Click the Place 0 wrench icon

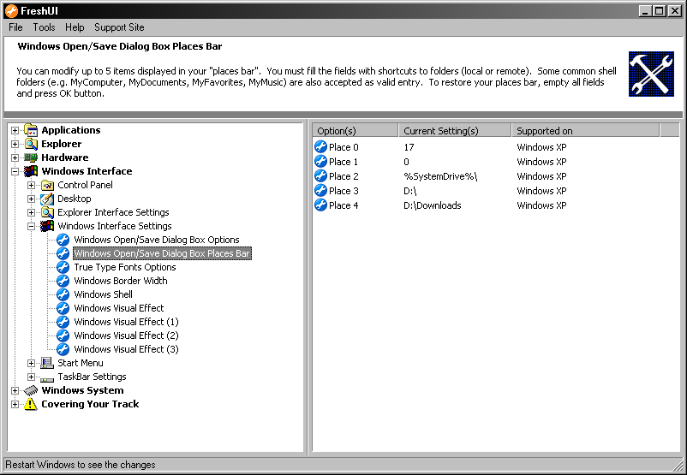(x=321, y=146)
